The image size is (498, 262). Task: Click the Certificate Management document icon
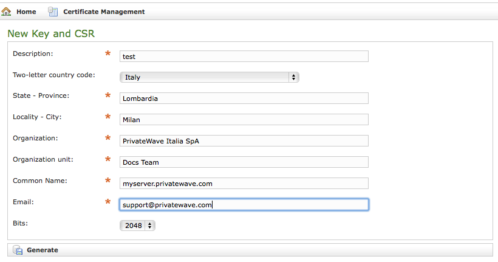(53, 12)
